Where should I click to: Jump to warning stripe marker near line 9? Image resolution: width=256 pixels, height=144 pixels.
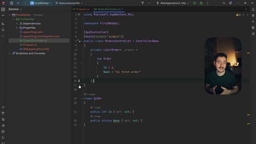(248, 53)
